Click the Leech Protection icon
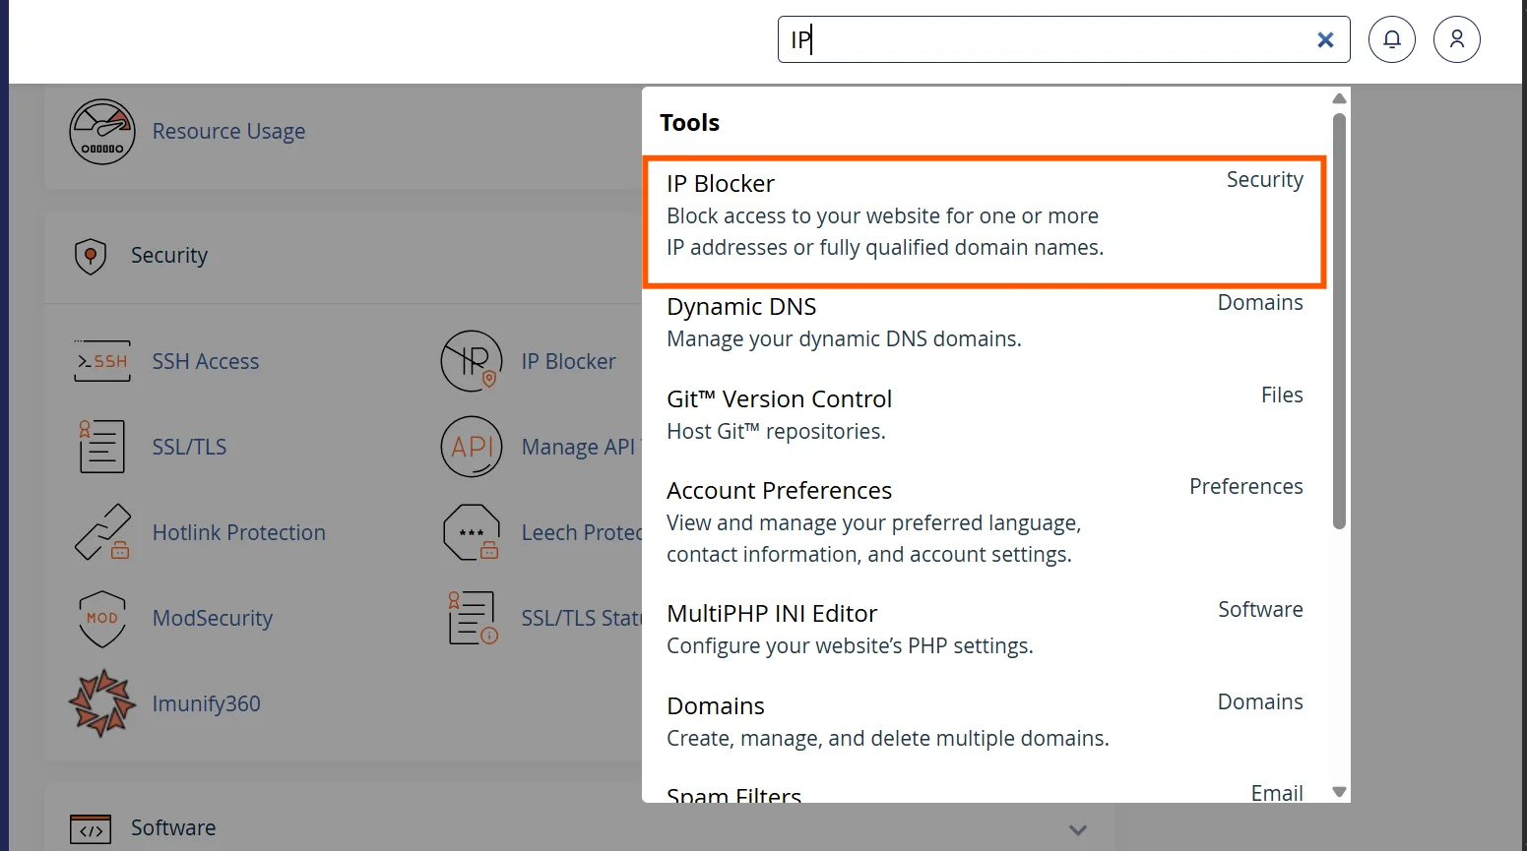Viewport: 1527px width, 851px height. tap(472, 532)
